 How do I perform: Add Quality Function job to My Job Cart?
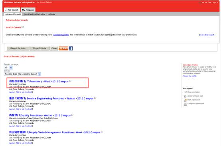24,126
